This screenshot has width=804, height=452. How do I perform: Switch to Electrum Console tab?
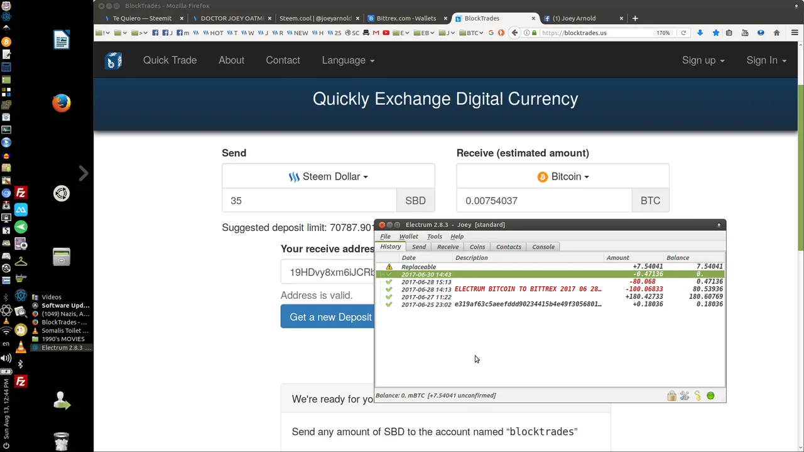click(x=543, y=247)
